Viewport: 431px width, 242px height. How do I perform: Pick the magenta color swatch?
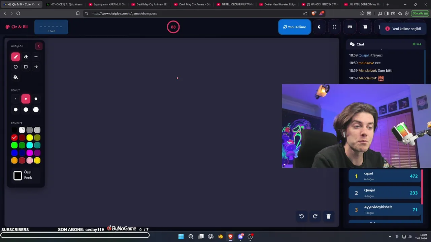tap(30, 153)
